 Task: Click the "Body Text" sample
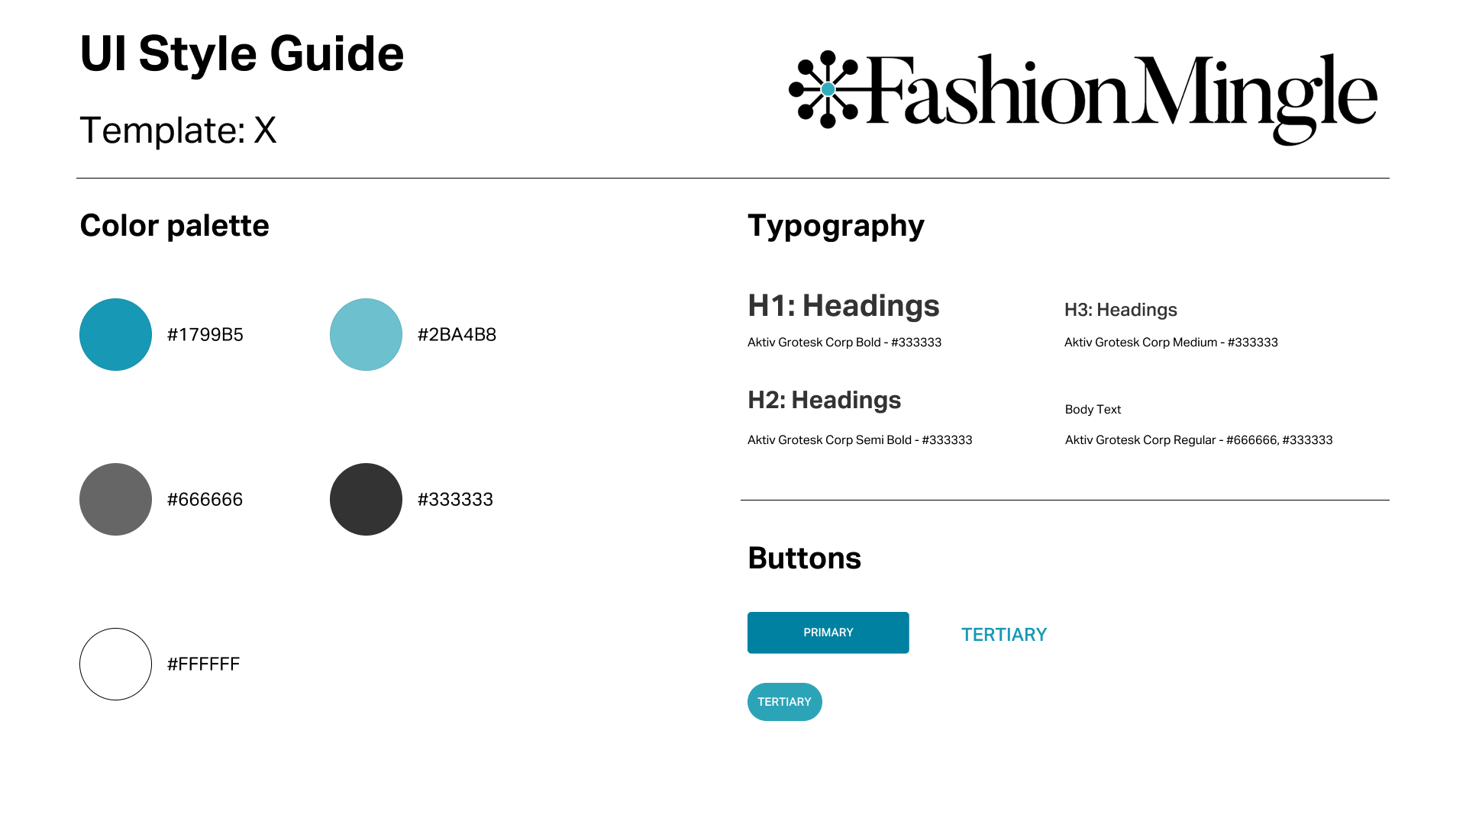(x=1093, y=410)
